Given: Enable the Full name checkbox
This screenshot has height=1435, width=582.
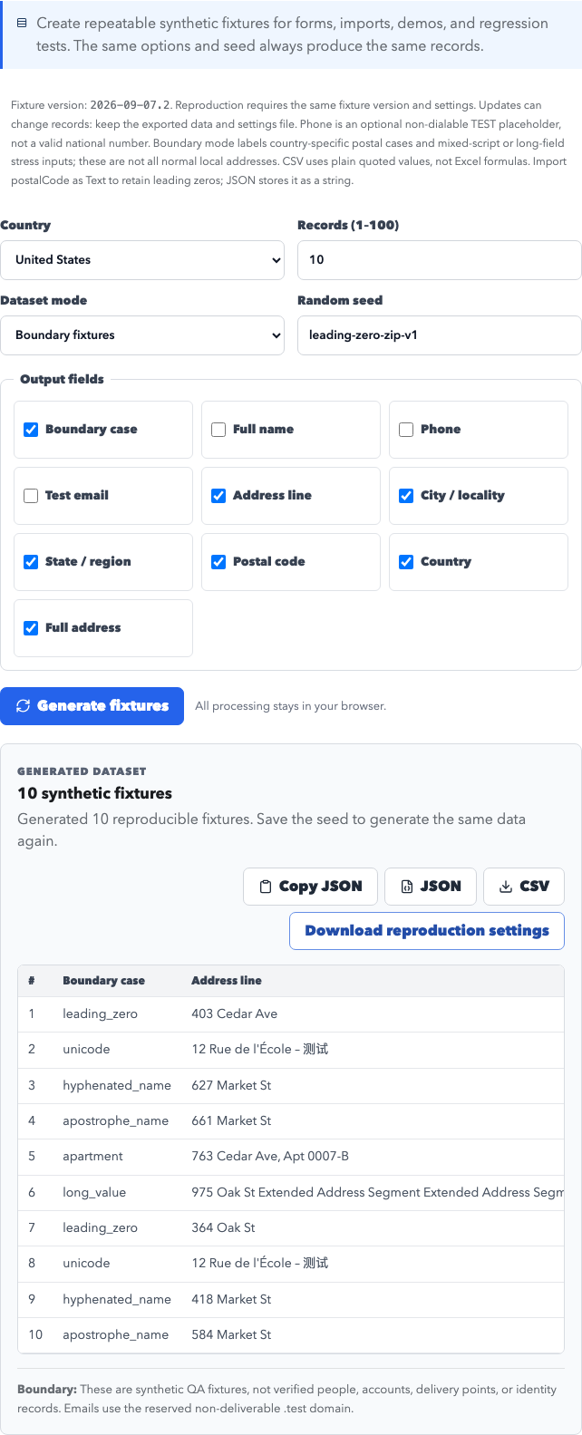Looking at the screenshot, I should pyautogui.click(x=218, y=430).
